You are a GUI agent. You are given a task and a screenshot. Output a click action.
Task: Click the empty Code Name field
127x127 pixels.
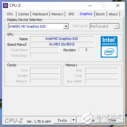coord(44,50)
